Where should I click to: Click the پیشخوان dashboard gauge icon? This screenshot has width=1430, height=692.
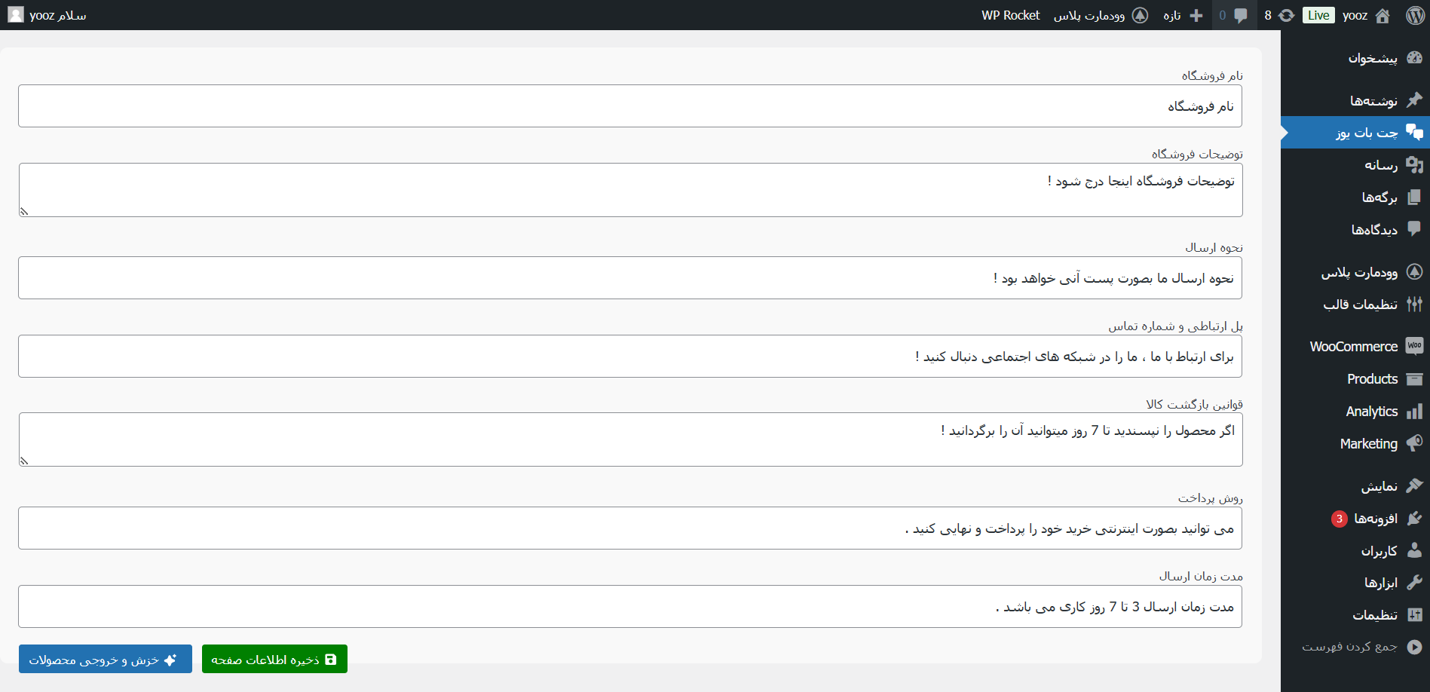(x=1415, y=58)
